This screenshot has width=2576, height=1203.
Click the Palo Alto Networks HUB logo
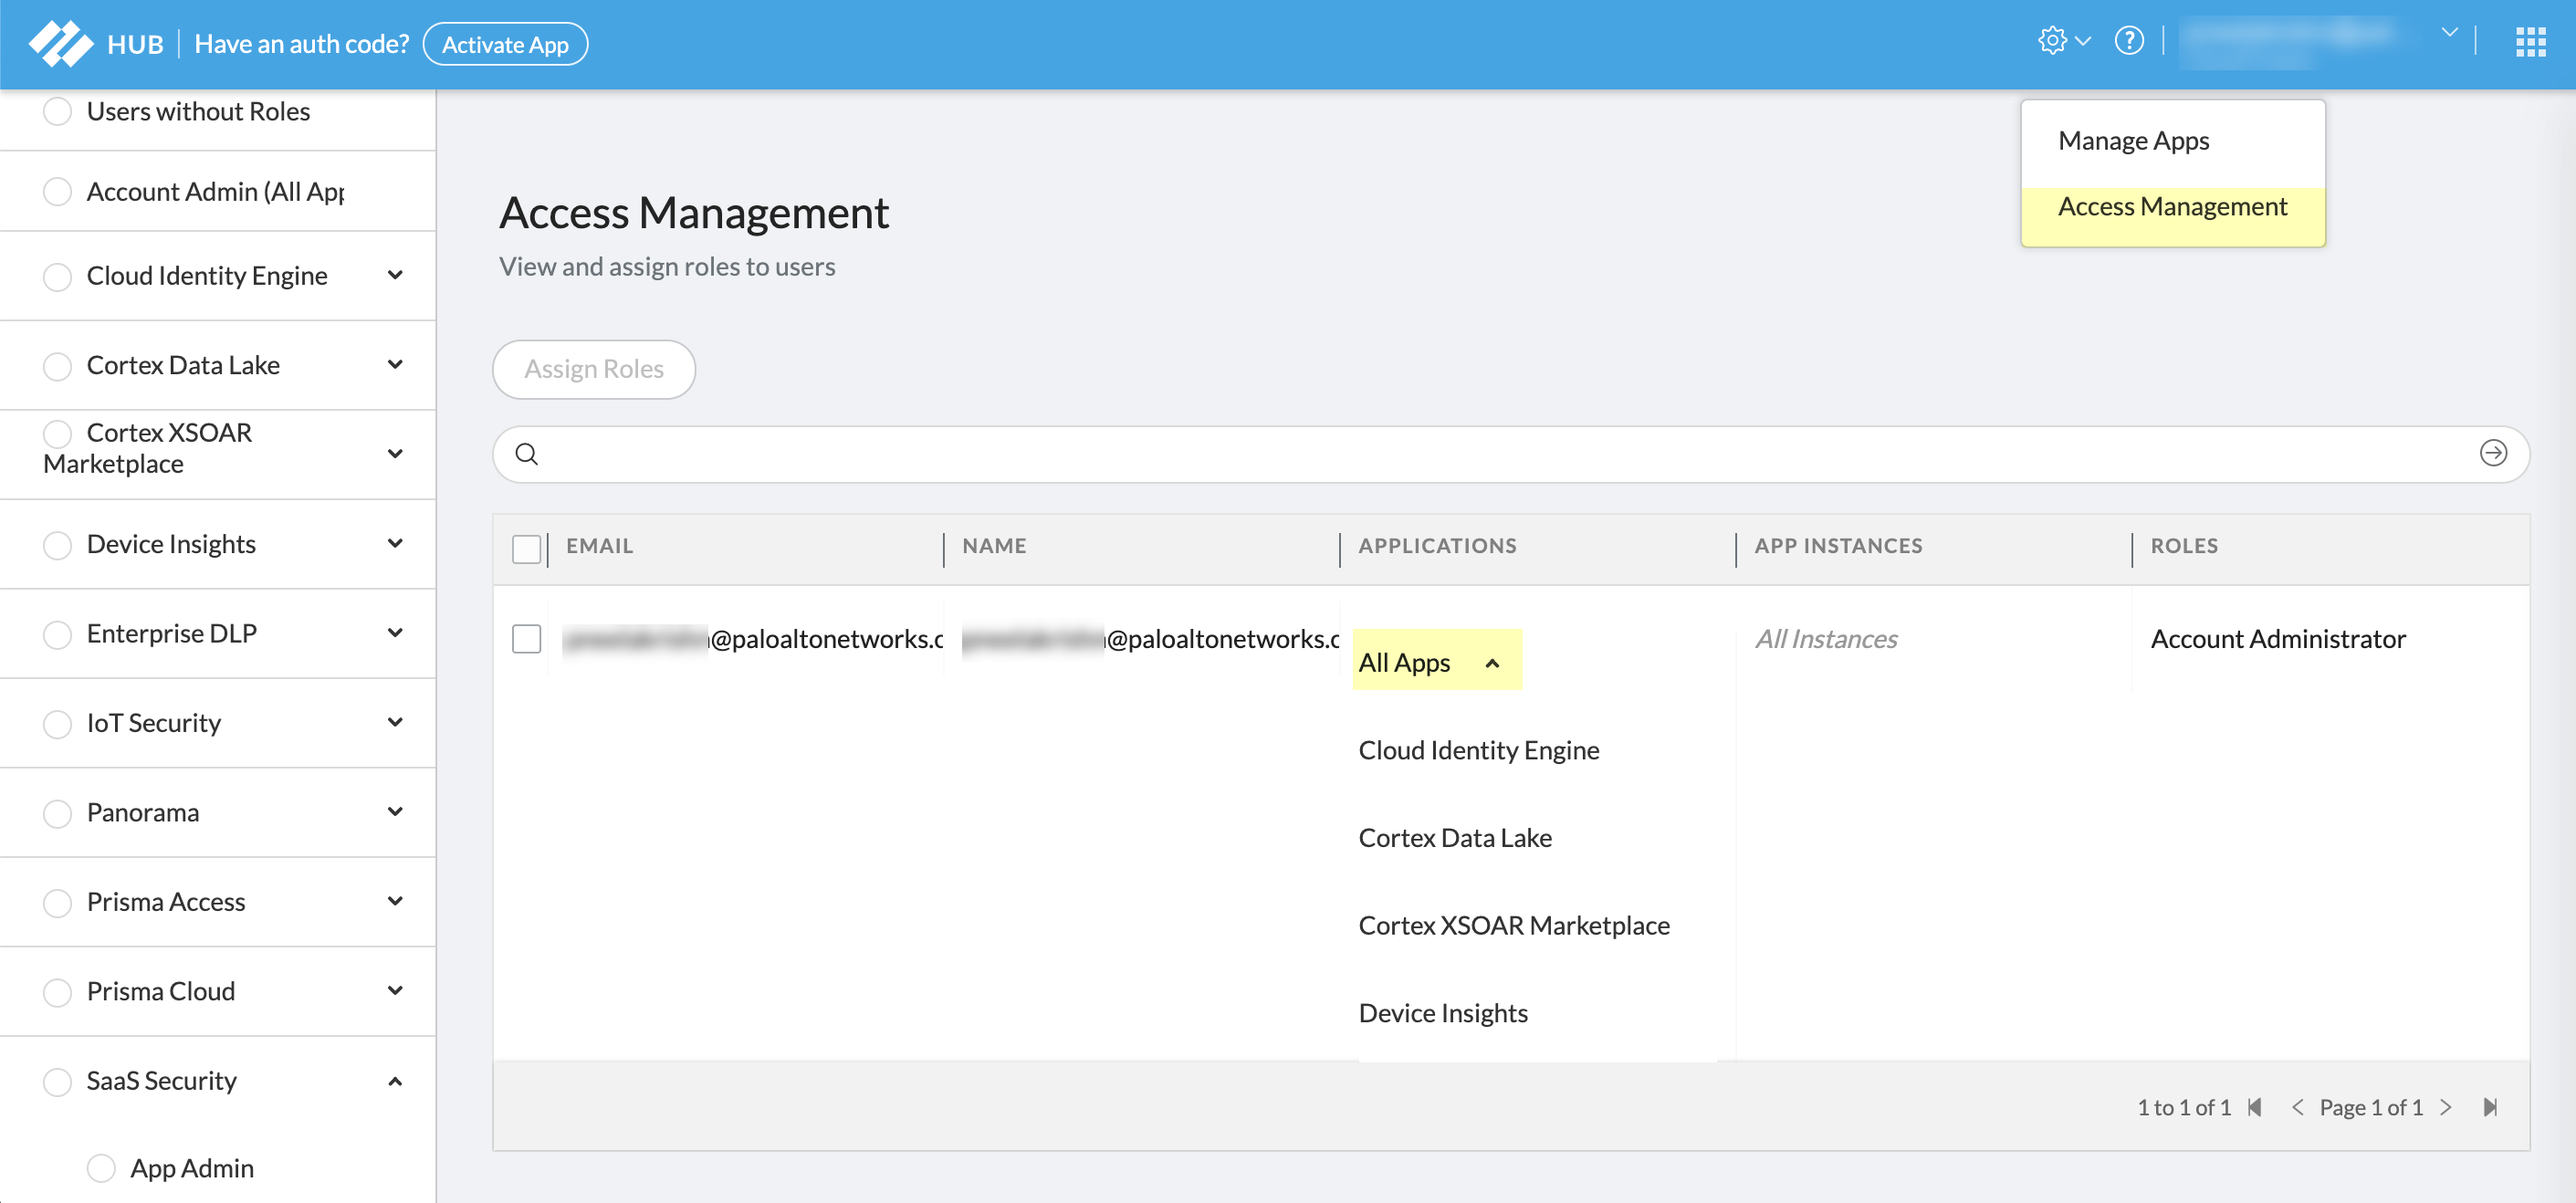(x=62, y=44)
